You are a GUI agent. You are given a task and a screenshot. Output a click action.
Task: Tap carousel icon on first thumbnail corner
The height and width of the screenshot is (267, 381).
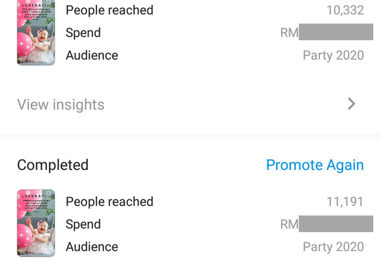(x=48, y=2)
